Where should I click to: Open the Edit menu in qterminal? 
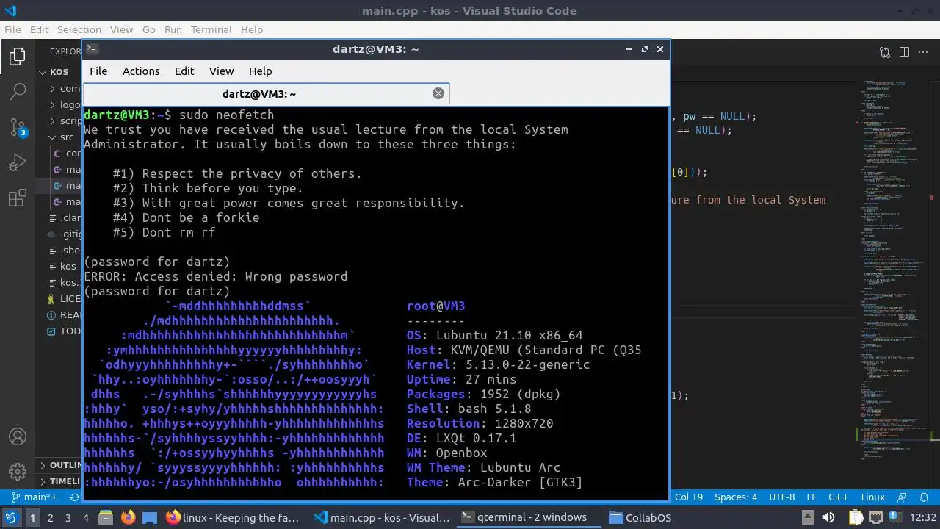(x=184, y=71)
